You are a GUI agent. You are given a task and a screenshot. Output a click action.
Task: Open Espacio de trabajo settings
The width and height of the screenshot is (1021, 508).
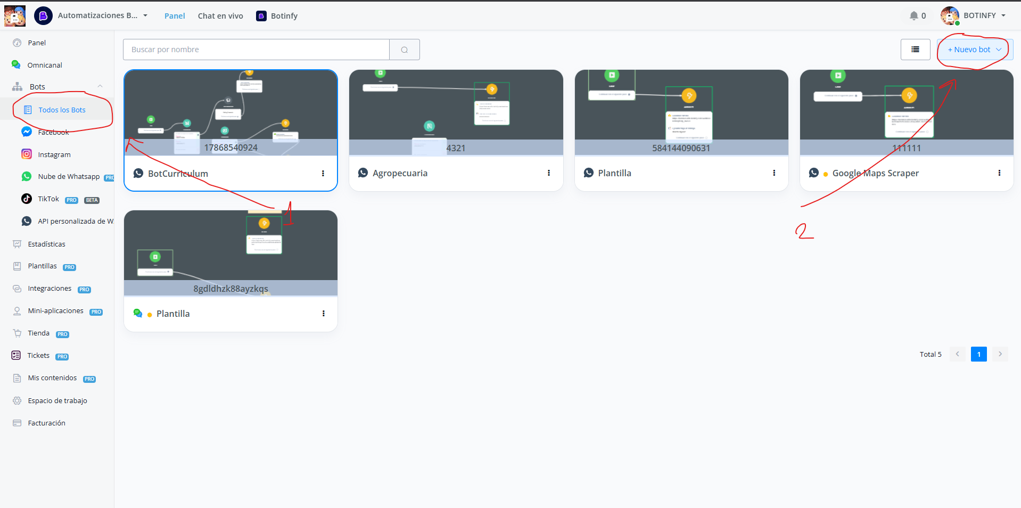[x=57, y=400]
